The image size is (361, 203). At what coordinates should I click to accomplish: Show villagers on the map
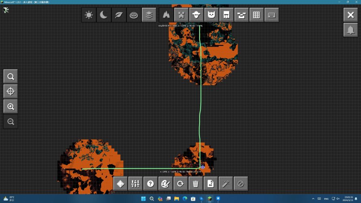(x=196, y=15)
